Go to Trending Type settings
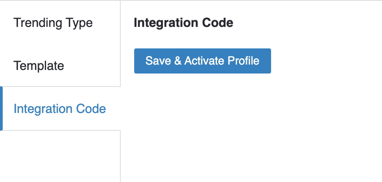Screen dimensions: 382x182 tap(53, 22)
